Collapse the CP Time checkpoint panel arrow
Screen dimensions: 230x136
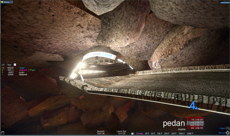[x=15, y=65]
